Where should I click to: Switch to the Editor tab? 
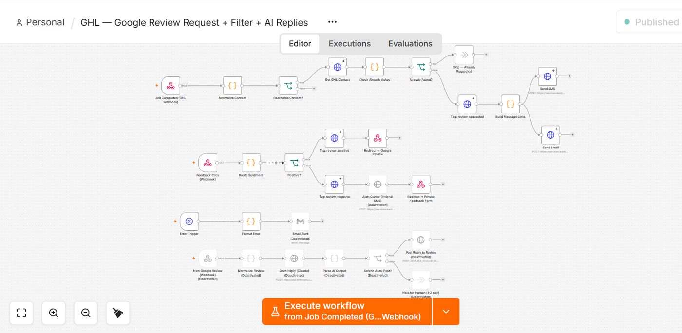[x=300, y=43]
